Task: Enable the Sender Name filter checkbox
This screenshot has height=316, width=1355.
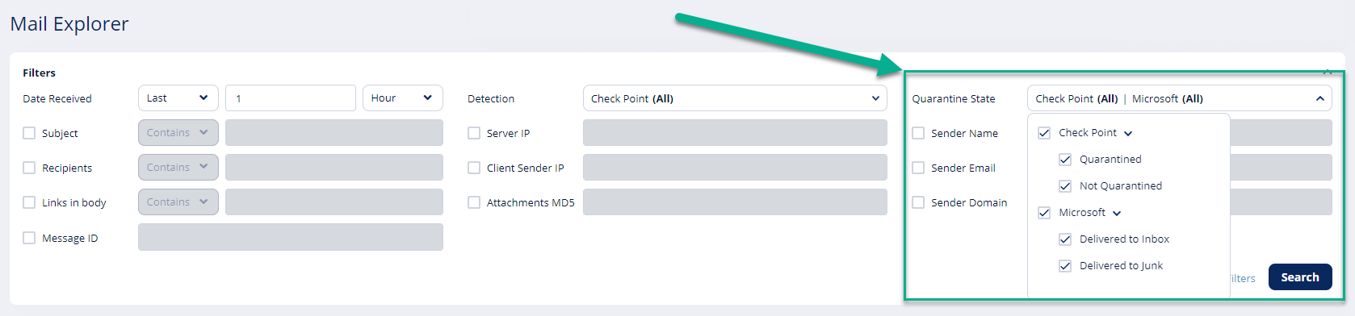Action: [x=918, y=133]
